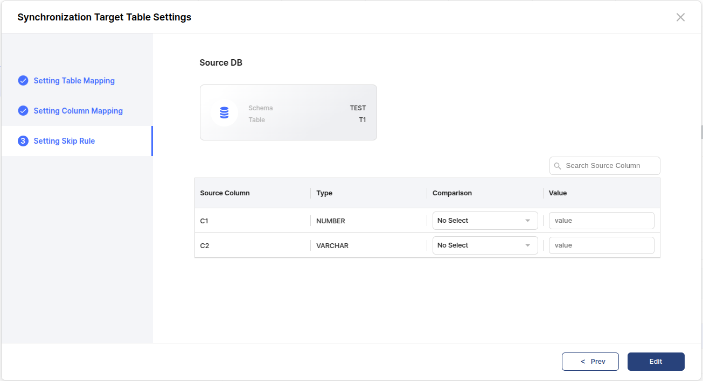The height and width of the screenshot is (381, 703).
Task: Click the step 3 number badge icon
Action: 23,141
